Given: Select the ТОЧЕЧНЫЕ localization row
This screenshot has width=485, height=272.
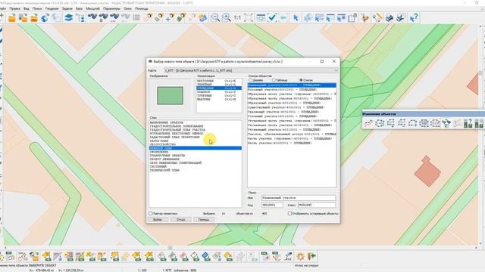Looking at the screenshot, I should coord(219,96).
